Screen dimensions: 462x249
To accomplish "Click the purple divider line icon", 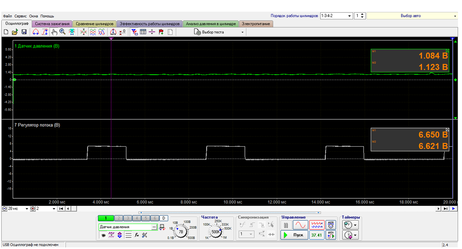I will [x=152, y=32].
